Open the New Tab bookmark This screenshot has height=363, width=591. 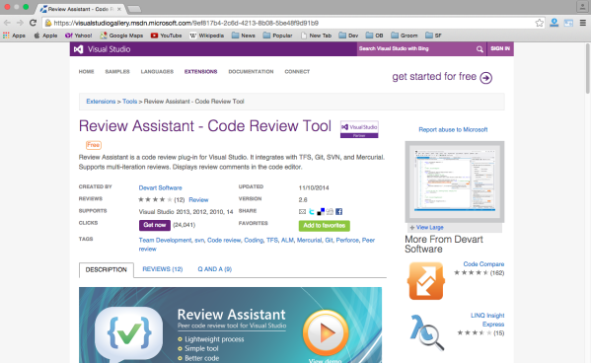[x=317, y=36]
